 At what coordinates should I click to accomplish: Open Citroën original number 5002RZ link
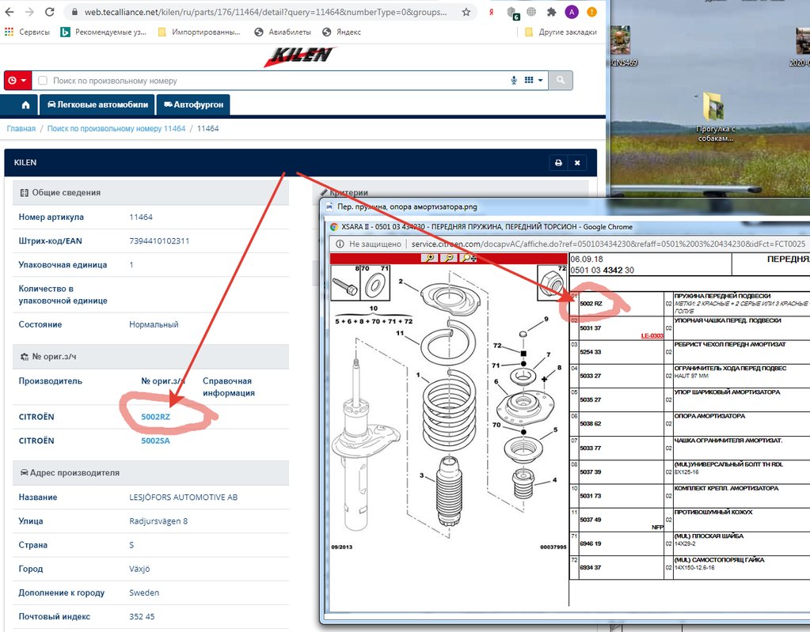(x=155, y=417)
